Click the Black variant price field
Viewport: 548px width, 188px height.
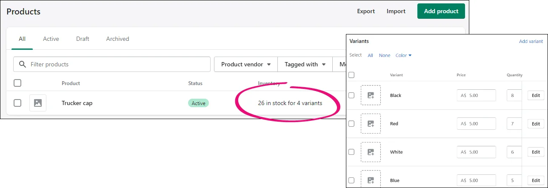[477, 95]
